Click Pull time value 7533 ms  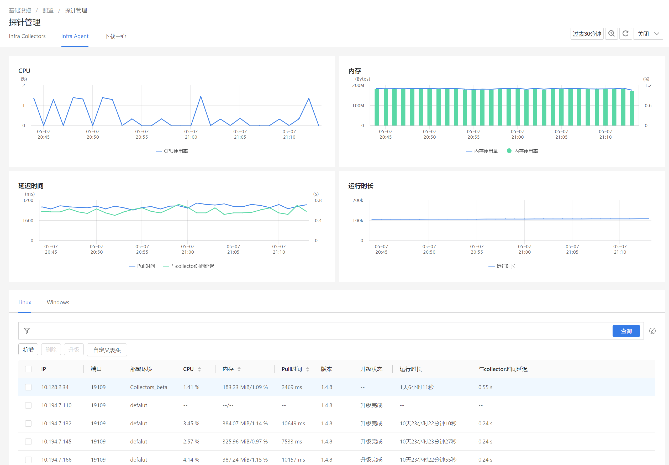click(292, 441)
